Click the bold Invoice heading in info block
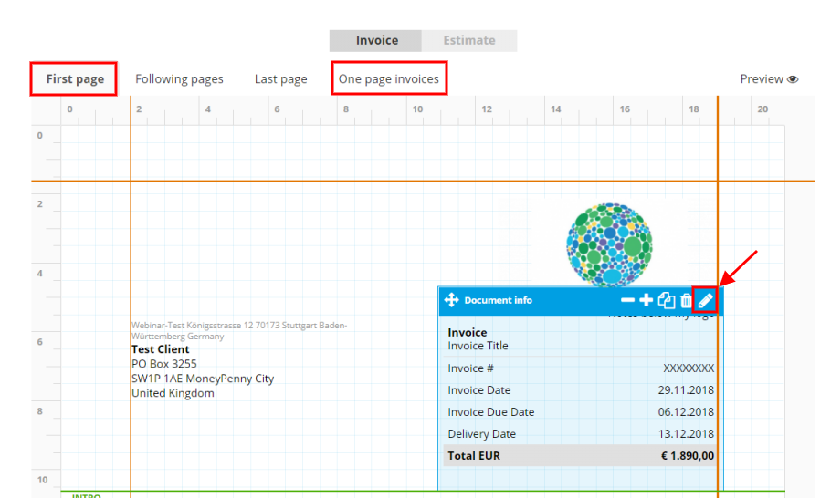 pyautogui.click(x=467, y=332)
